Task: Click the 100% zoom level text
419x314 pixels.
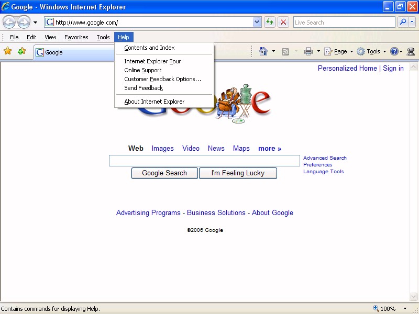Action: click(388, 309)
